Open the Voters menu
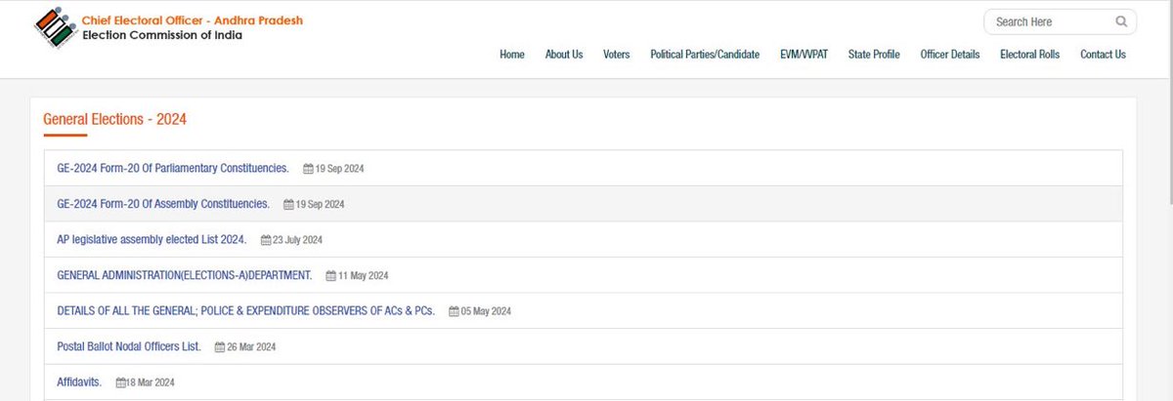 617,55
